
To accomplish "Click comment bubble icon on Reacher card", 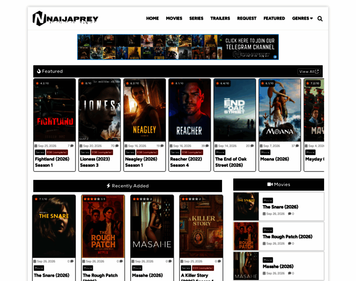I will [x=207, y=146].
